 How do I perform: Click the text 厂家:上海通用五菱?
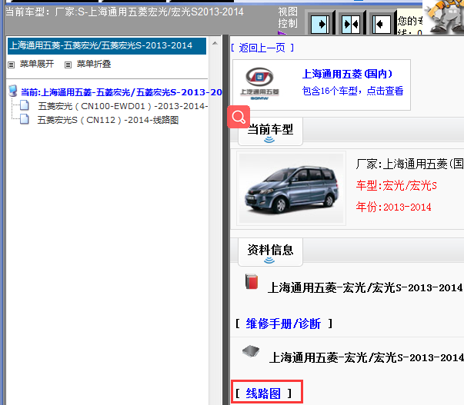coord(410,164)
